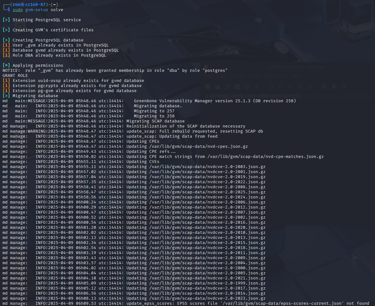Click the WARNING 'Full rebuild requested' log line
Image resolution: width=375 pixels, height=306 pixels.
click(133, 131)
